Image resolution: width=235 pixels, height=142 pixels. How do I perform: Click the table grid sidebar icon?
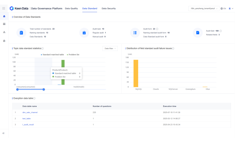click(4, 24)
